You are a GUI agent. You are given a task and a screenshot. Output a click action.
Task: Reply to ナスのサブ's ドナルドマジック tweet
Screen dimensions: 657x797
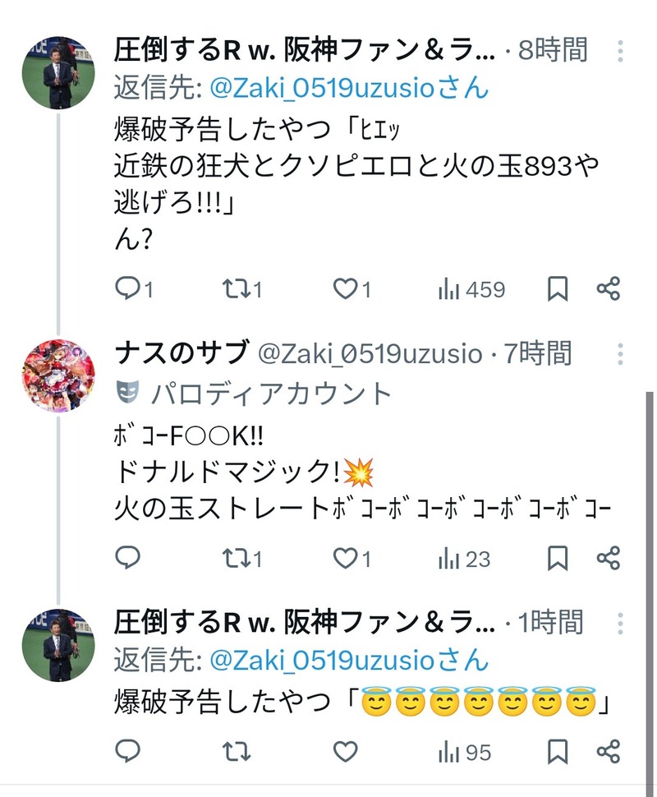(x=127, y=558)
